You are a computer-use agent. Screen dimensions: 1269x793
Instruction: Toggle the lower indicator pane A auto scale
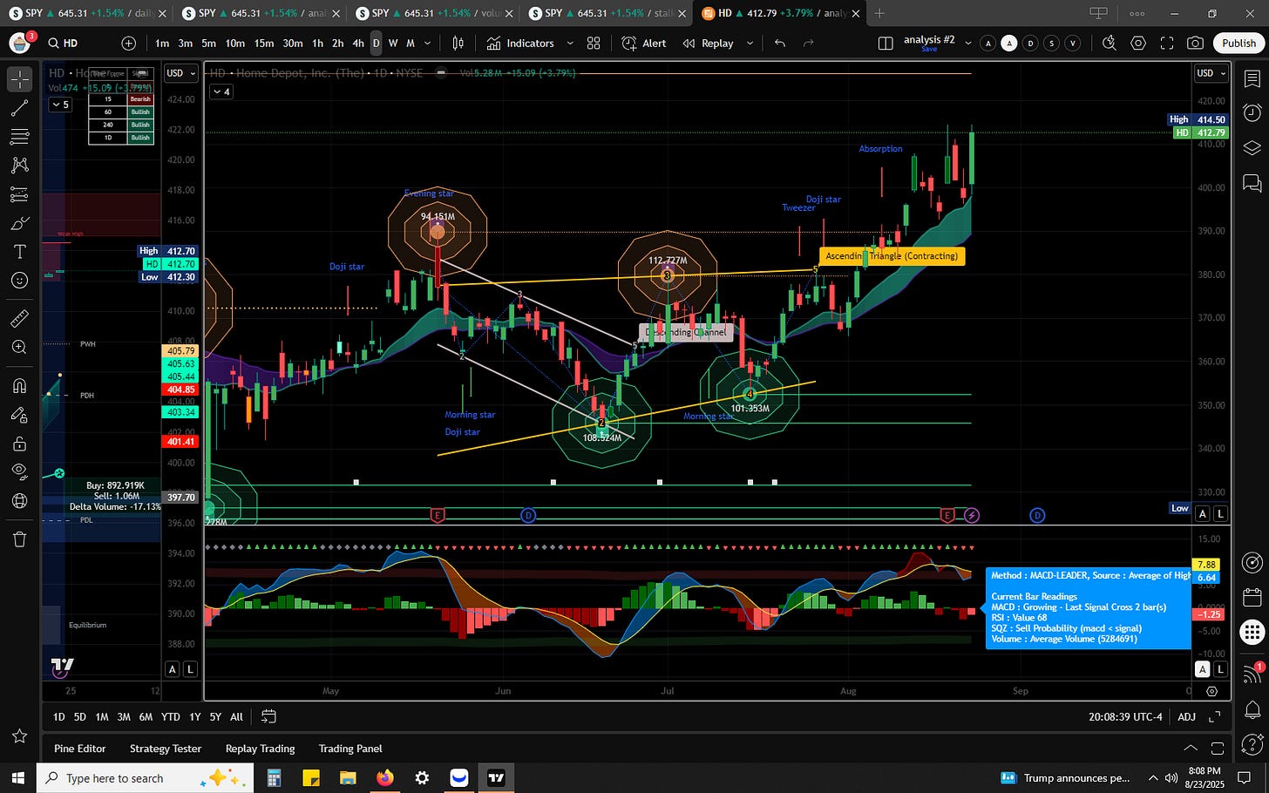click(x=1202, y=669)
